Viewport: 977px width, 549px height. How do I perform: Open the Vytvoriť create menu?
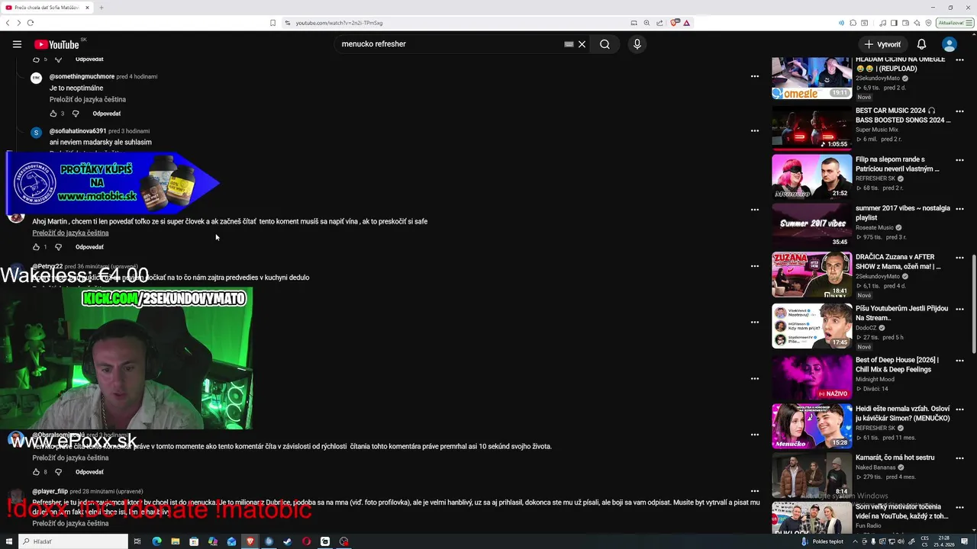882,44
